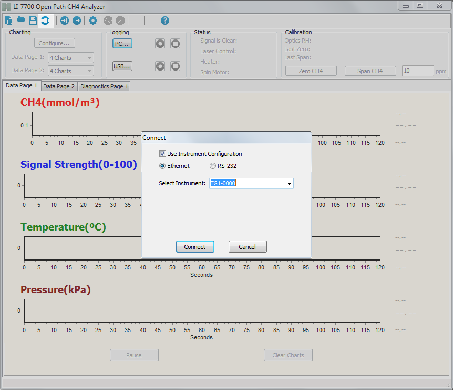Image resolution: width=453 pixels, height=390 pixels.
Task: Select the Ethernet radio button
Action: click(162, 166)
